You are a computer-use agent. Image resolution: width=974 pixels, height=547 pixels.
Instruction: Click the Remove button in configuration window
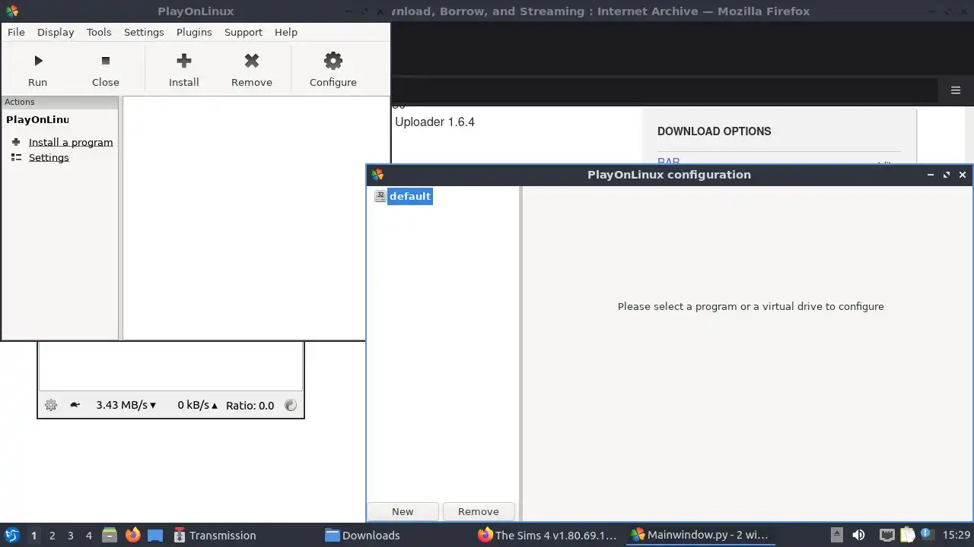click(x=479, y=511)
